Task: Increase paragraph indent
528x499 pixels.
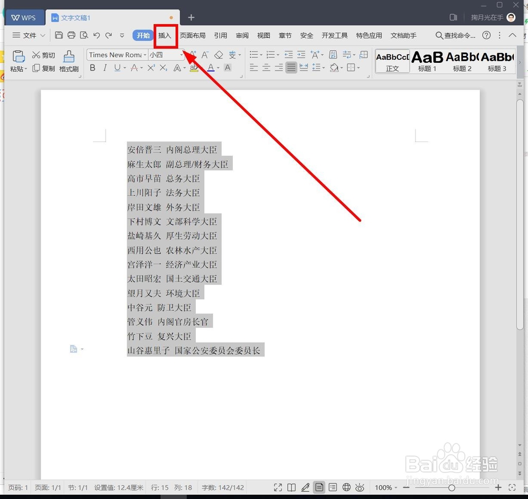Action: [x=301, y=54]
